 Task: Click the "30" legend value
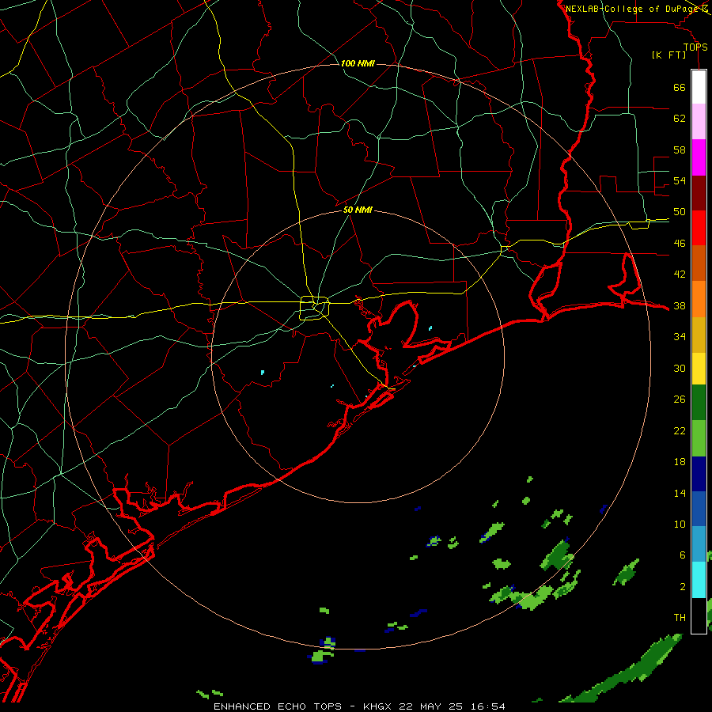click(680, 368)
